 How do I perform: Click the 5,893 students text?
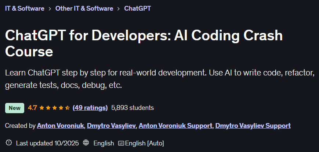(x=133, y=108)
